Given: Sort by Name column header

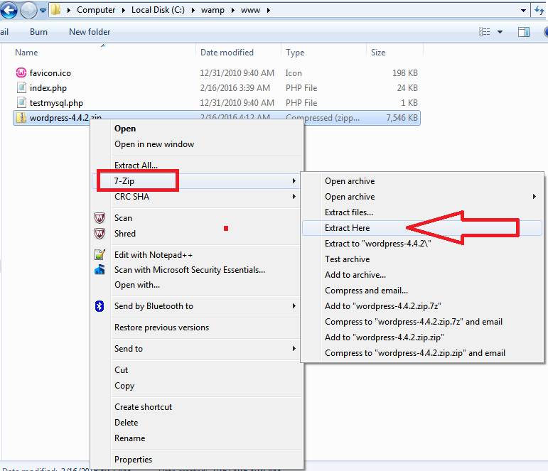Looking at the screenshot, I should click(26, 53).
